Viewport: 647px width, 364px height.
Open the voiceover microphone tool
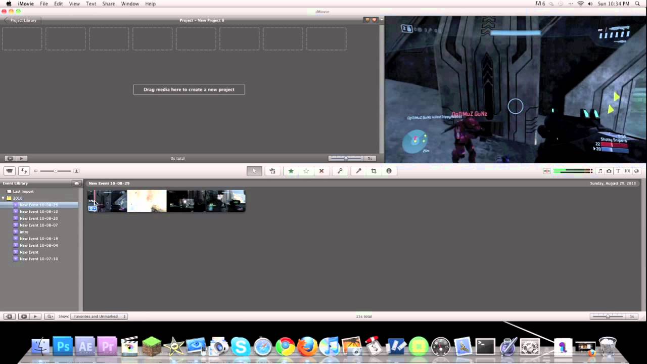click(358, 171)
